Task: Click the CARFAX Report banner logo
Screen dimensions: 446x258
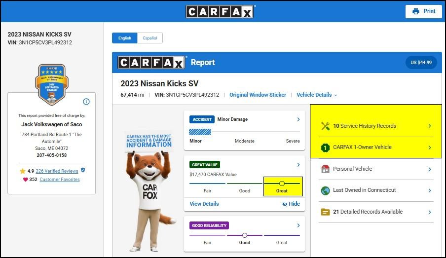Action: [151, 63]
